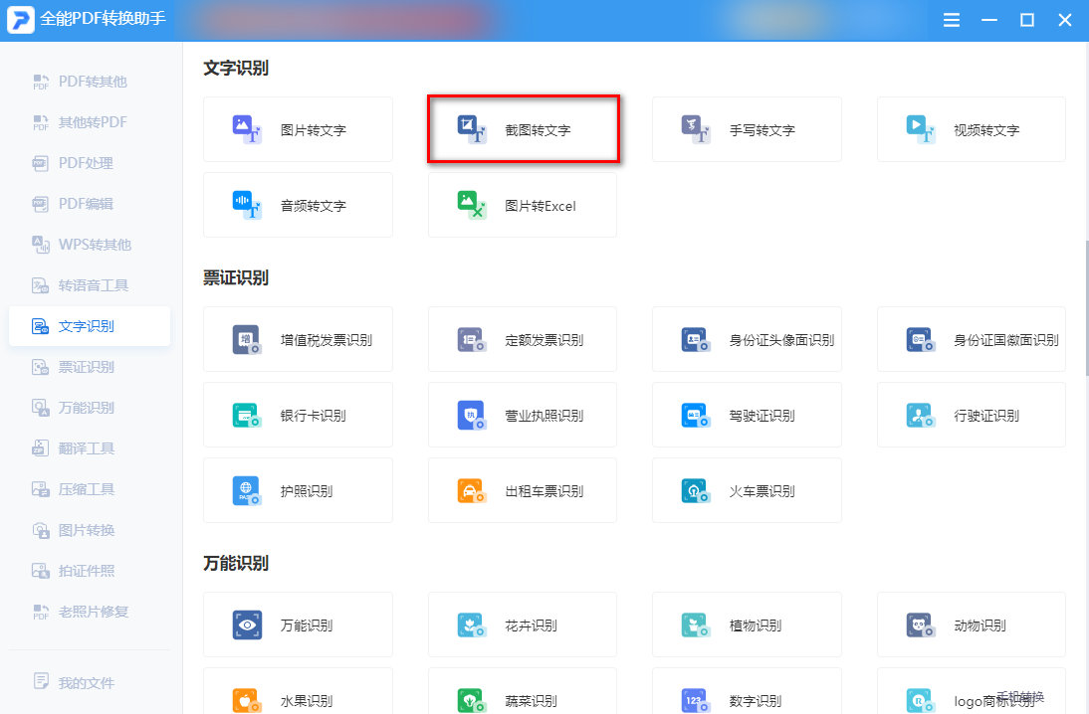Viewport: 1089px width, 714px height.
Task: Open the 截图转文字 tool
Action: coord(522,129)
